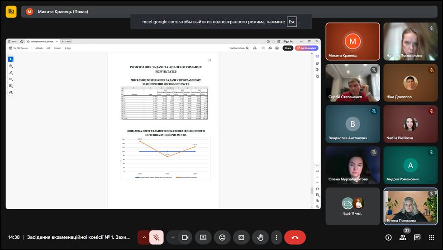The width and height of the screenshot is (443, 250).
Task: Unmute the microphone
Action: pyautogui.click(x=156, y=237)
